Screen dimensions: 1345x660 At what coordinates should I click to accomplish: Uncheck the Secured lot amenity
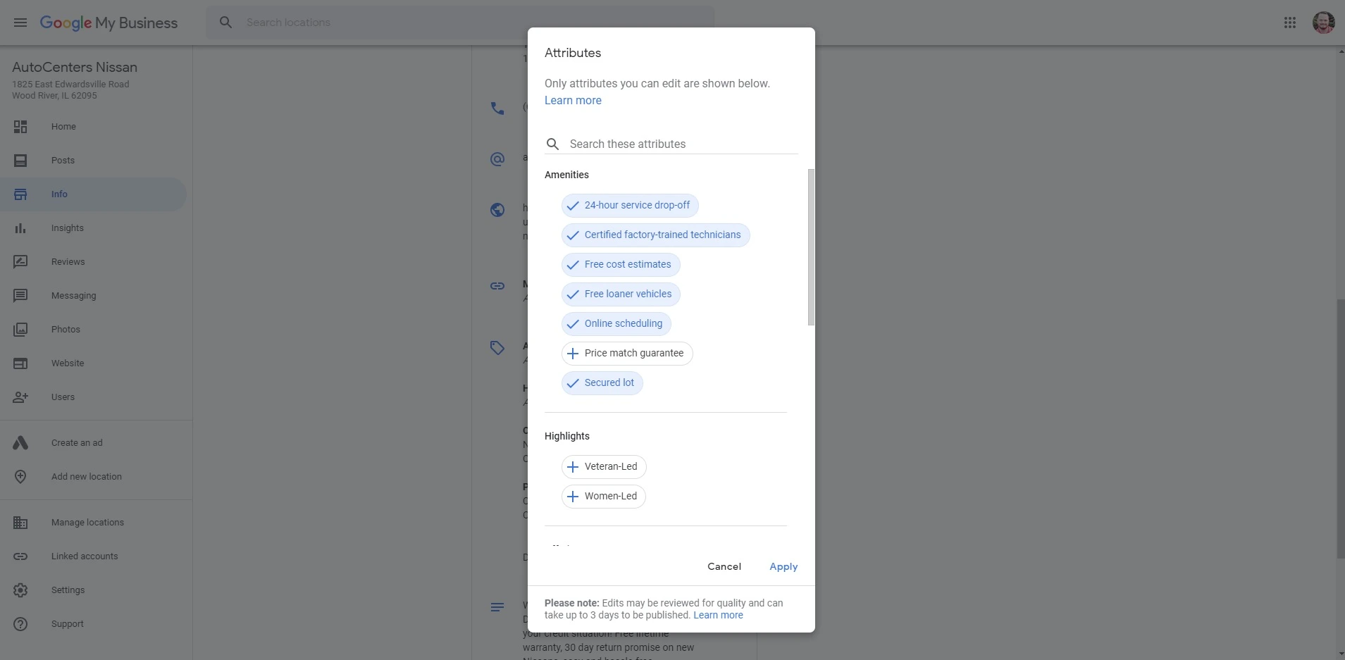pyautogui.click(x=602, y=383)
